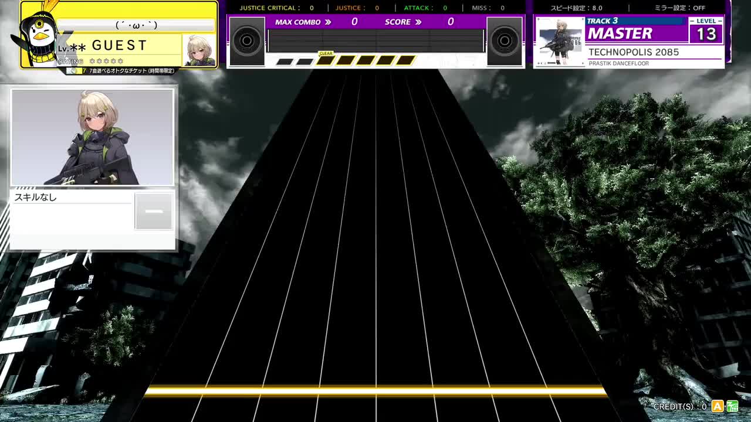Tap the yellow judgment line
Image resolution: width=751 pixels, height=422 pixels.
tap(375, 391)
